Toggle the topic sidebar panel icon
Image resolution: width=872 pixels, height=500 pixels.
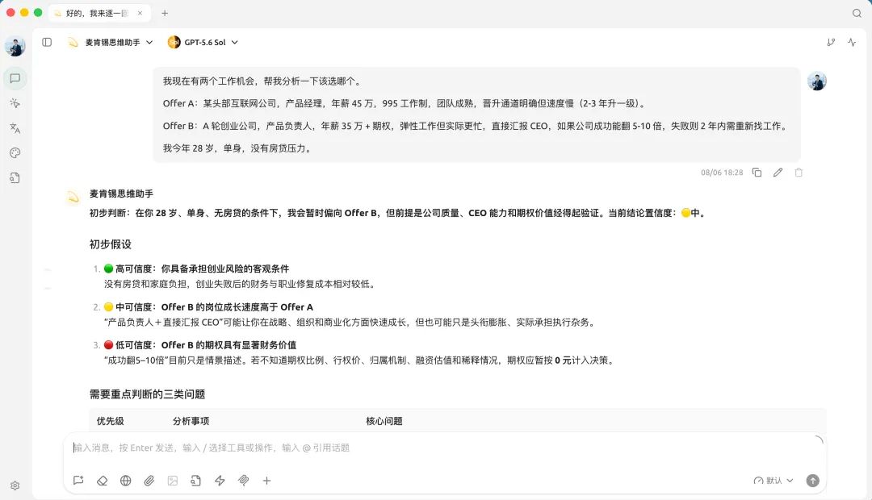(47, 42)
